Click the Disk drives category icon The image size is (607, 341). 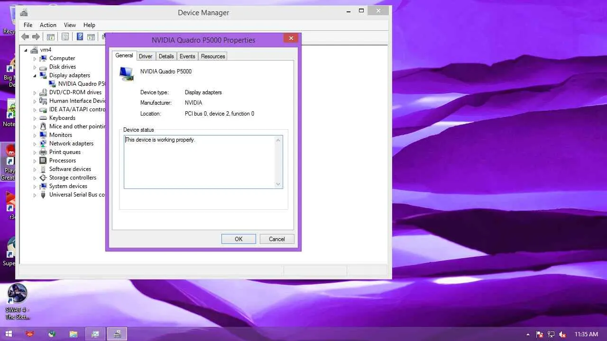click(x=43, y=67)
